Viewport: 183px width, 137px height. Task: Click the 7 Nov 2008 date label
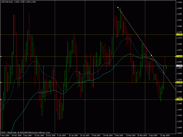click(5, 136)
